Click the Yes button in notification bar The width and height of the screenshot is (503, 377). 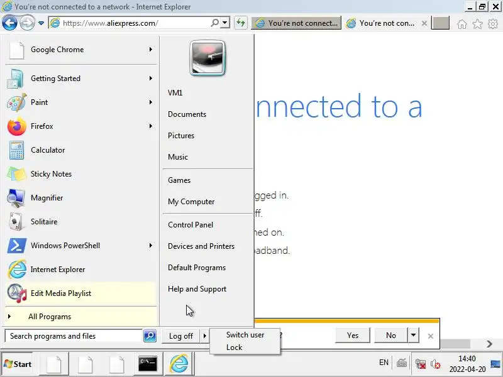pyautogui.click(x=353, y=336)
